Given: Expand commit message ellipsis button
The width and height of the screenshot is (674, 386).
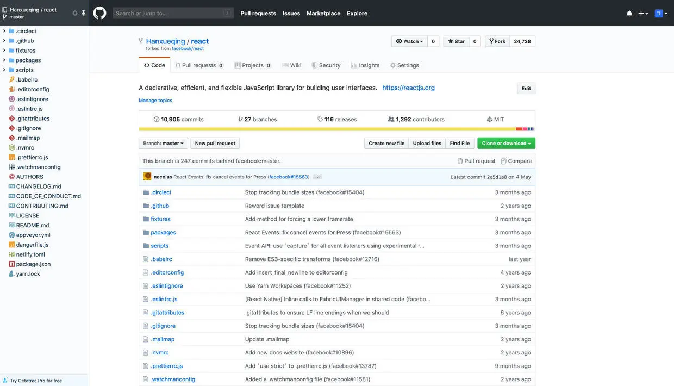Looking at the screenshot, I should (x=317, y=177).
